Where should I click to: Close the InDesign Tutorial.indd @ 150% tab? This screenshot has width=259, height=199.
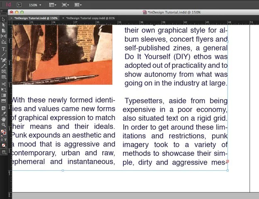[x=11, y=18]
